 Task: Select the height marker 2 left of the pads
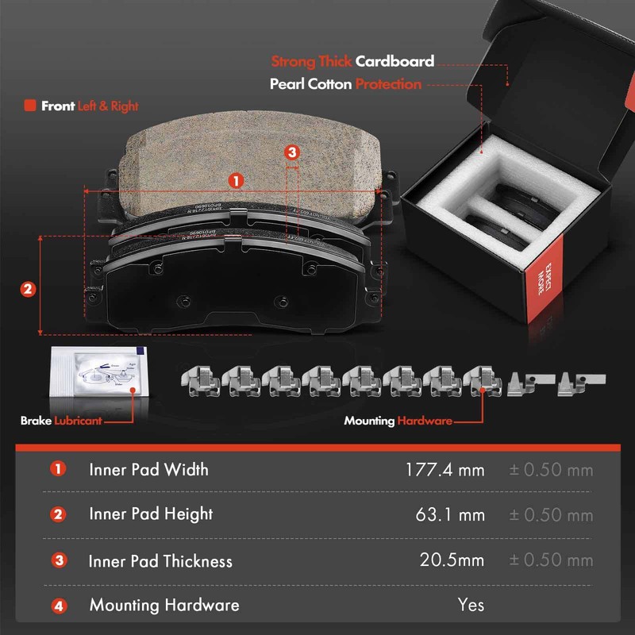click(28, 289)
